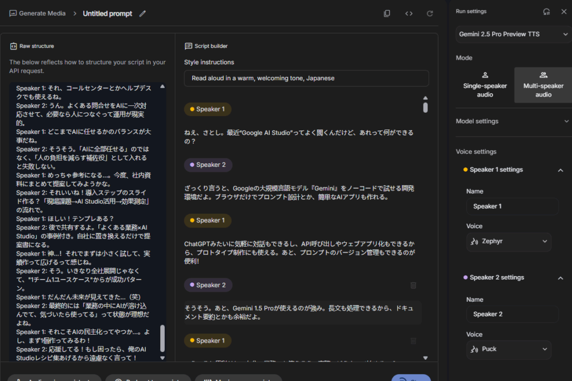572x381 pixels.
Task: Go to Generate Media breadcrumb link
Action: coord(38,13)
